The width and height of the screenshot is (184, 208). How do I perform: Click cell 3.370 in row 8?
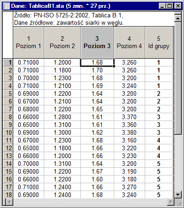129,117
